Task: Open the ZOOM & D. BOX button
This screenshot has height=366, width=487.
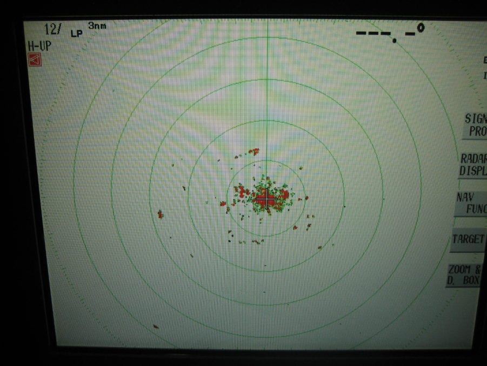Action: [464, 275]
